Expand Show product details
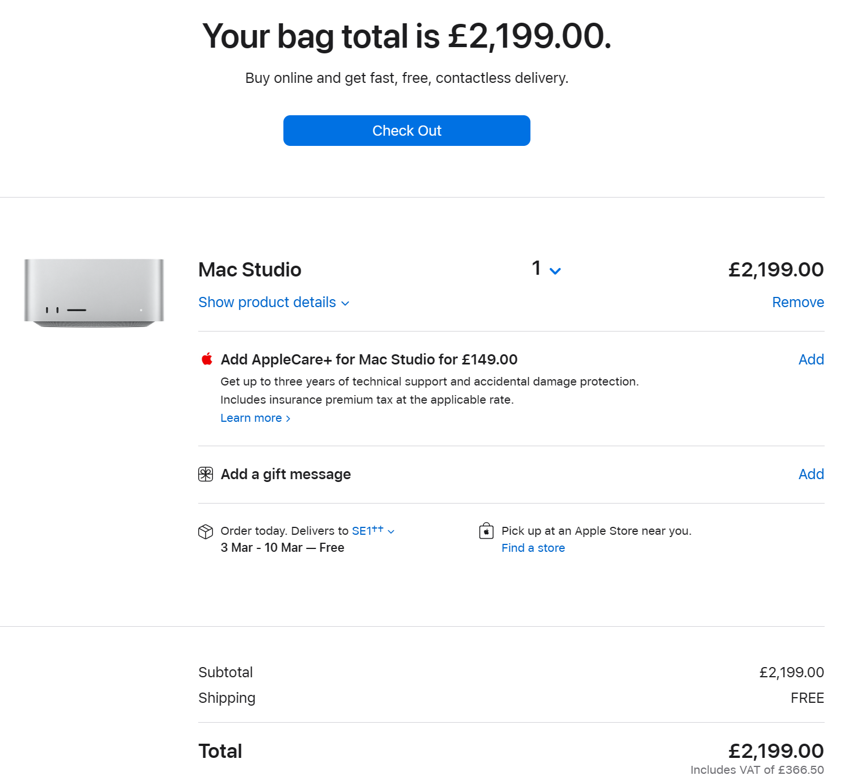The width and height of the screenshot is (857, 784). (x=274, y=302)
